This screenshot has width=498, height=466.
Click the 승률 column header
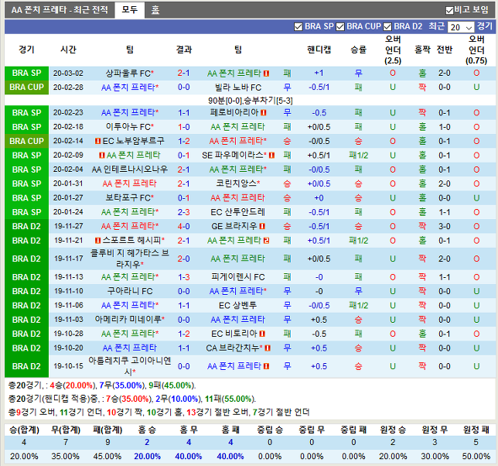(x=358, y=50)
